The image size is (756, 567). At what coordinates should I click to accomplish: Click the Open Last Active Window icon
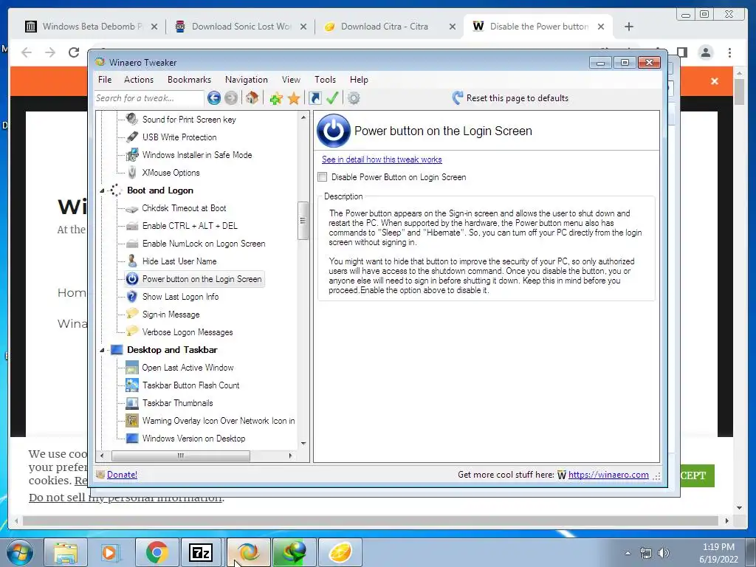pos(131,368)
